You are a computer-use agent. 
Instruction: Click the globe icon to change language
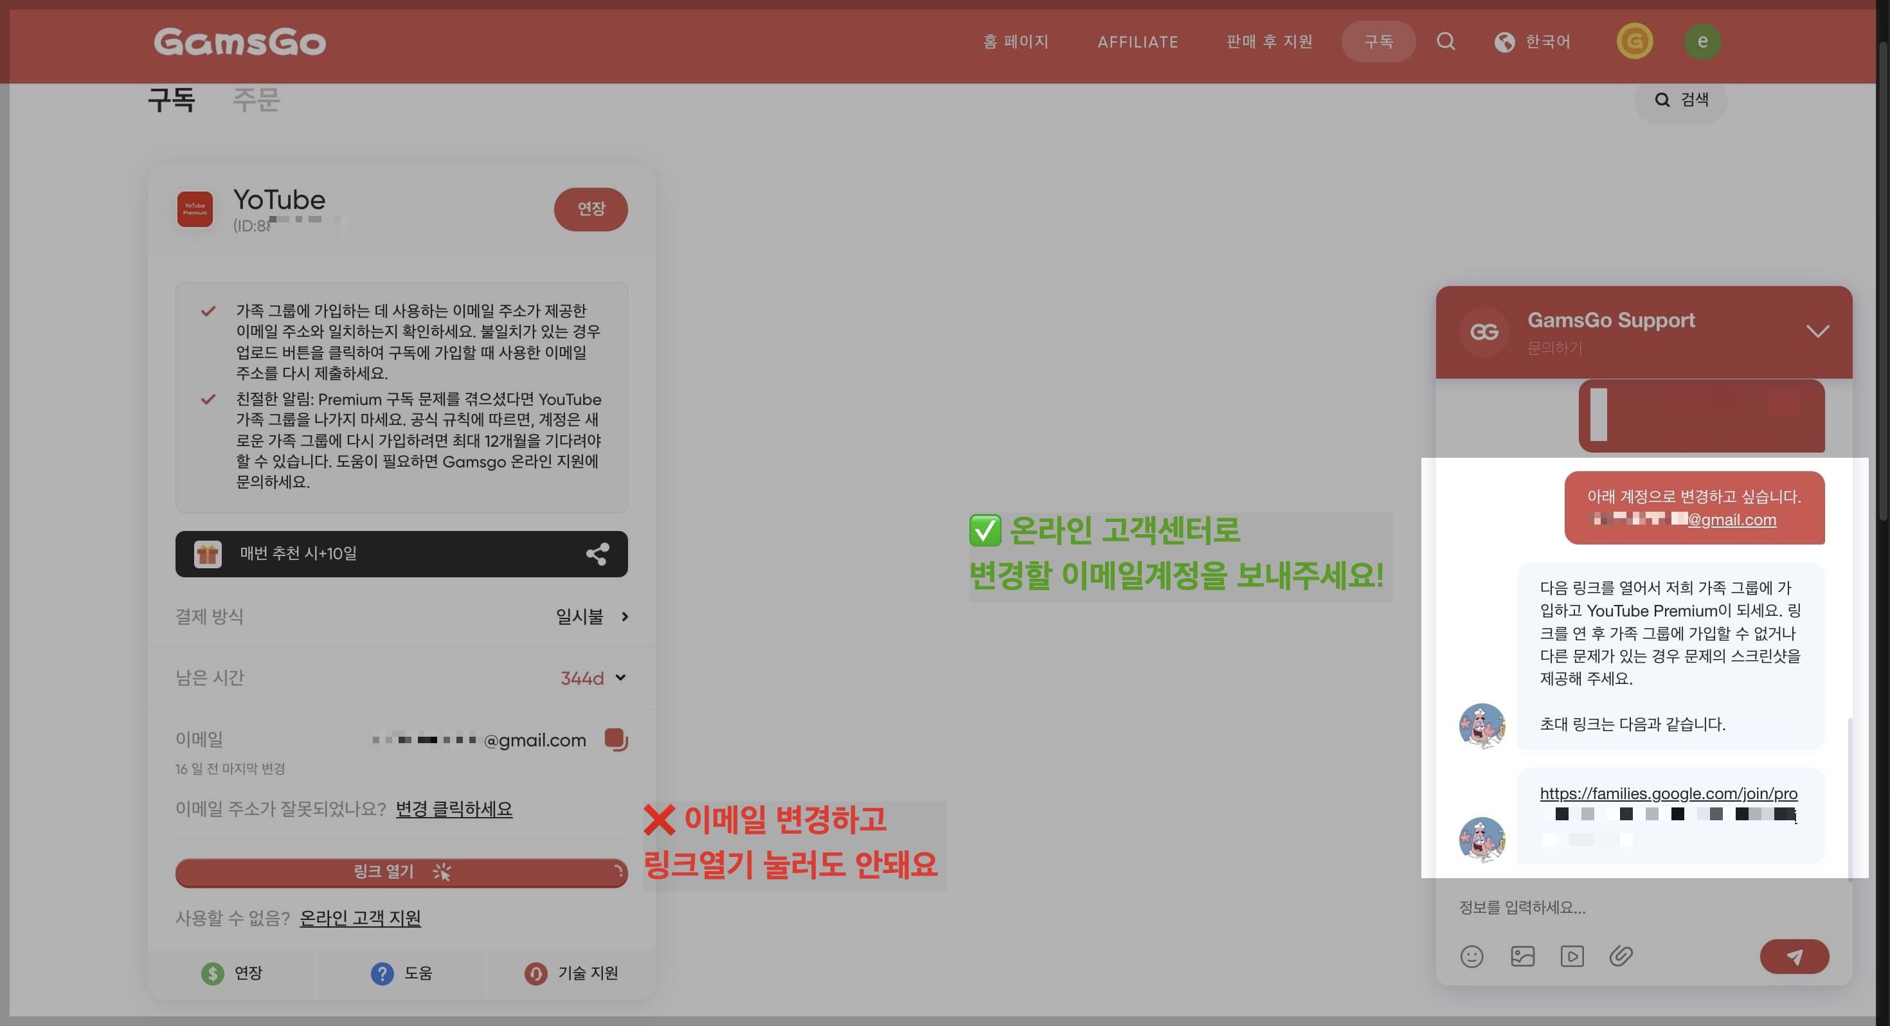pyautogui.click(x=1504, y=42)
